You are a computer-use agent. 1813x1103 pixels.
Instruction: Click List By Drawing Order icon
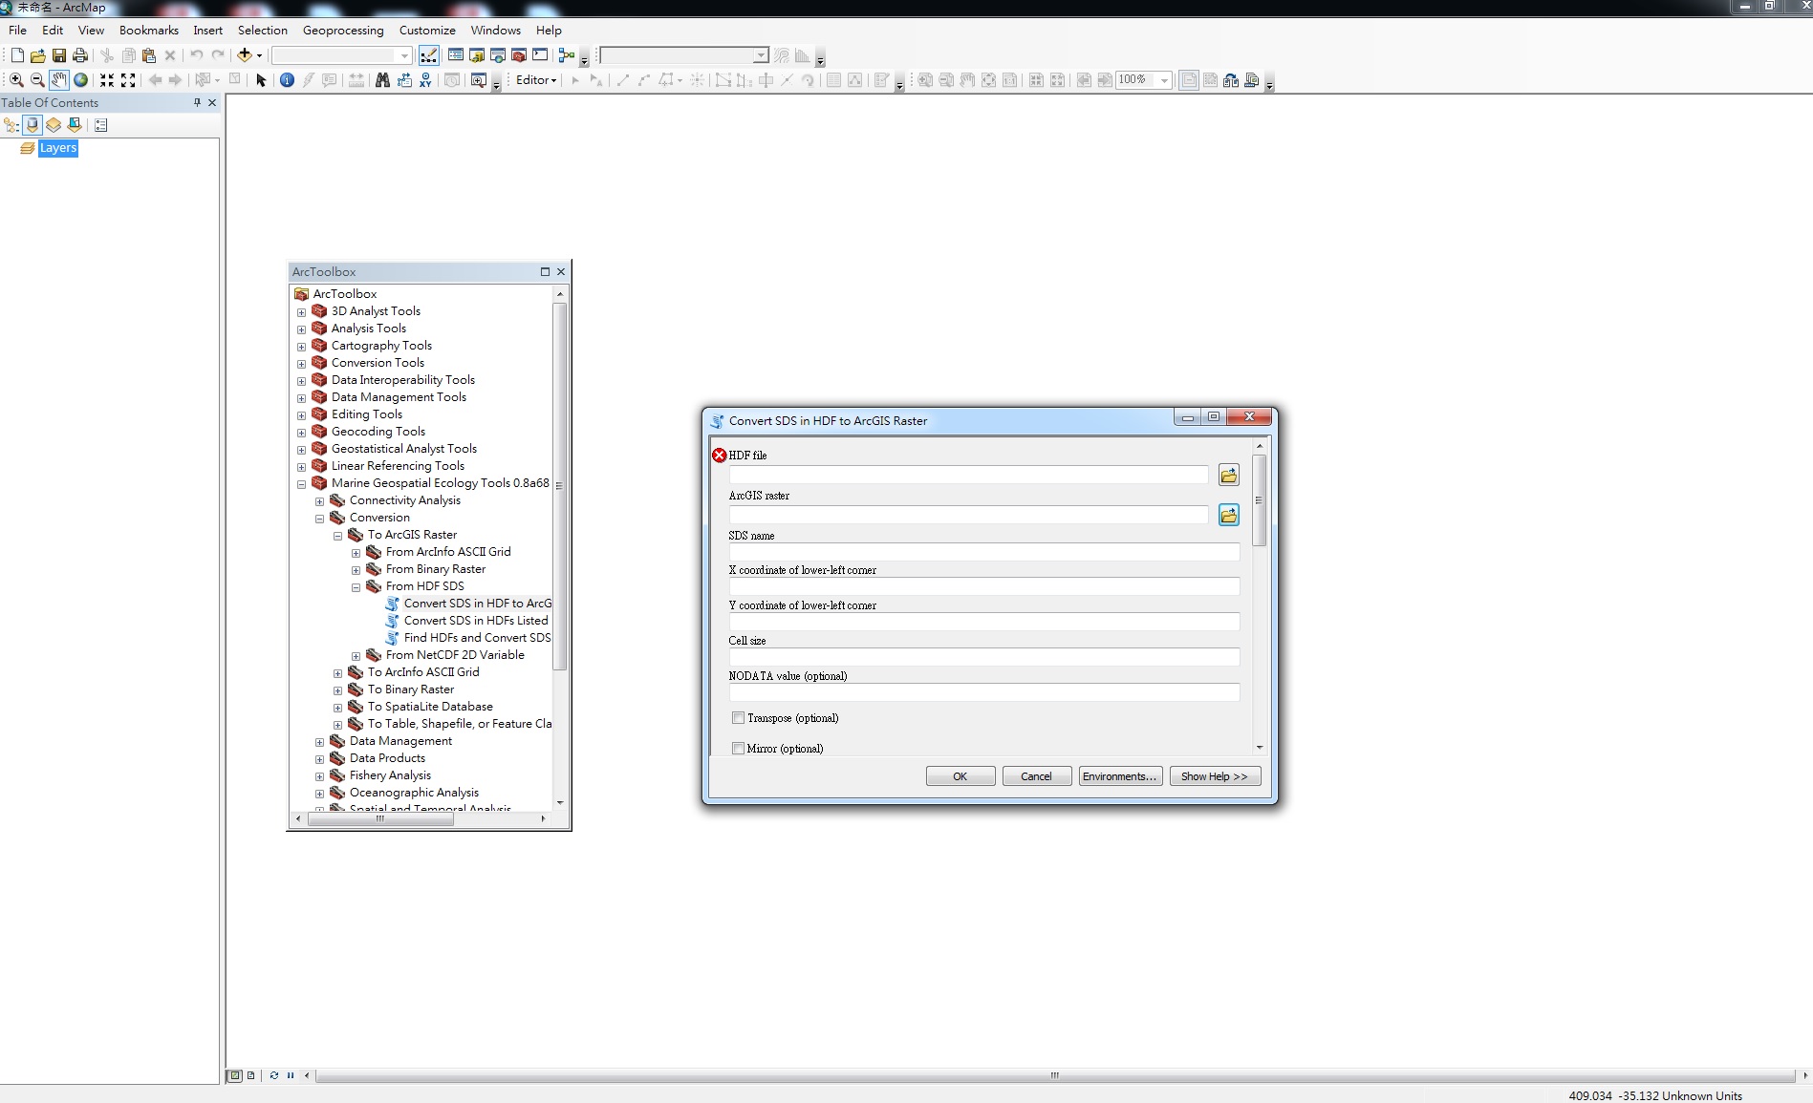(x=11, y=125)
